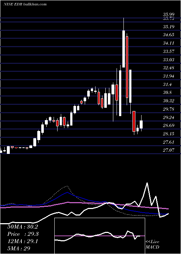Click the 34.65 price axis label

click(x=169, y=35)
